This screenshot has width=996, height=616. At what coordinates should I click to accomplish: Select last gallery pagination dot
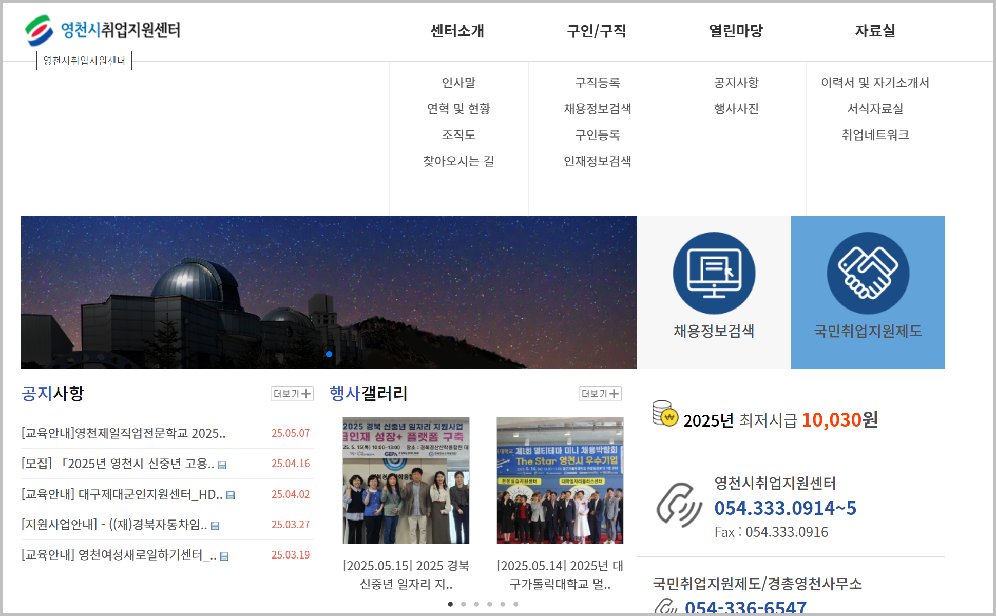(516, 604)
